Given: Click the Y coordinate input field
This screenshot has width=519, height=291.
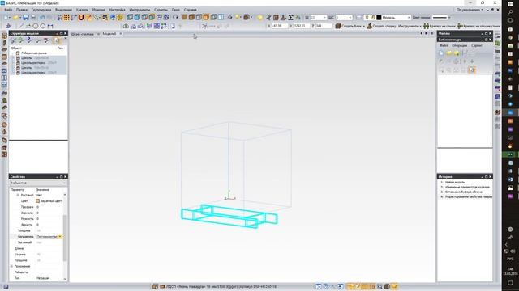Looking at the screenshot, I should (302, 26).
